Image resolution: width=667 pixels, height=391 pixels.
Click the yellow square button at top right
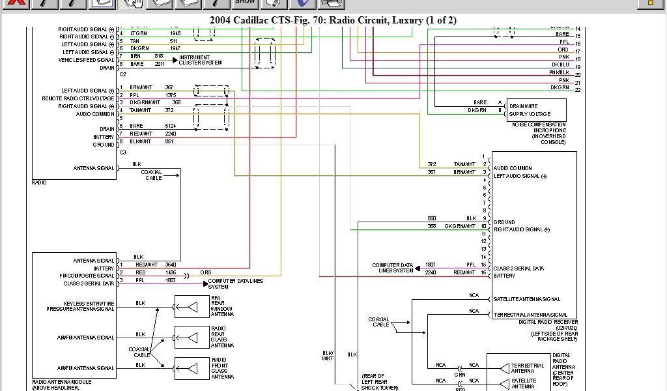coord(649,3)
